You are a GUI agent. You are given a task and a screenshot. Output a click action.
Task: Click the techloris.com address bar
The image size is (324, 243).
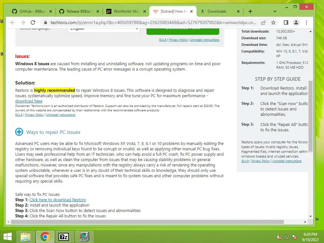(x=153, y=22)
